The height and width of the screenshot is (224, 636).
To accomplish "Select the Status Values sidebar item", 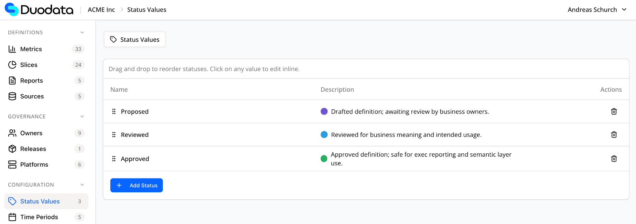I will (46, 201).
